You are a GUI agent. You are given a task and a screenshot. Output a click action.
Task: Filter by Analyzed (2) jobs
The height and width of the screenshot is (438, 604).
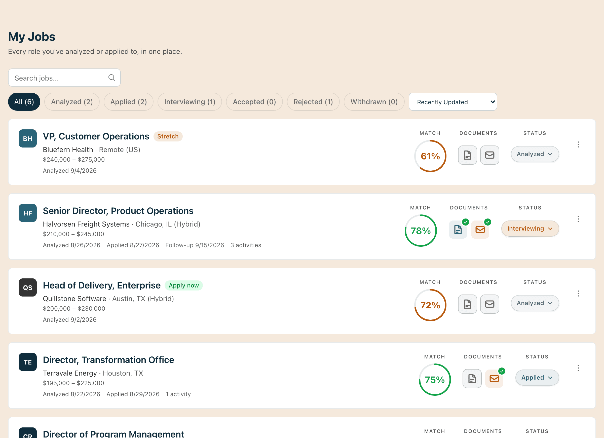tap(72, 102)
